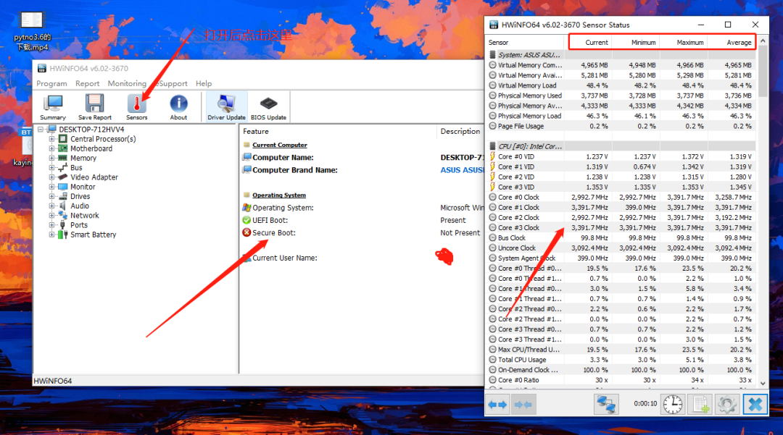Viewport: 783px width, 435px height.
Task: Select the Bus Clock sensor row
Action: click(x=621, y=238)
